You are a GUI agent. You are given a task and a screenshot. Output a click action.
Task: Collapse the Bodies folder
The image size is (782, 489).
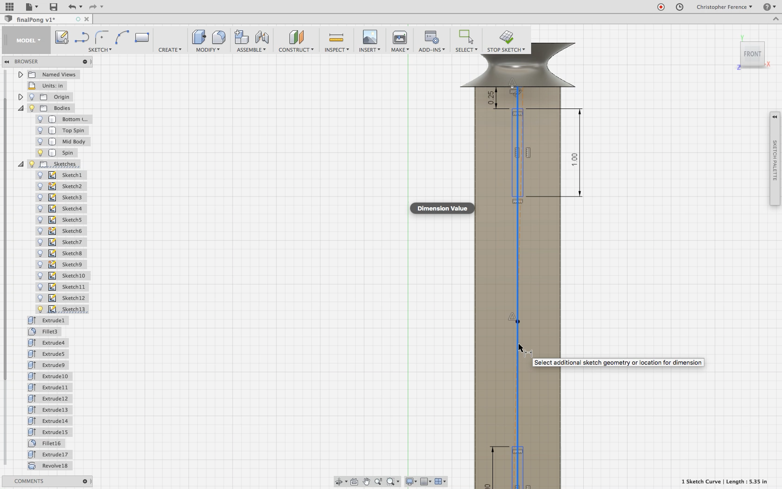[20, 108]
